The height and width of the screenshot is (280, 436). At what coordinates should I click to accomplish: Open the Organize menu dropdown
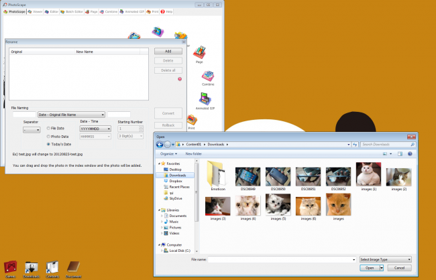click(x=168, y=154)
